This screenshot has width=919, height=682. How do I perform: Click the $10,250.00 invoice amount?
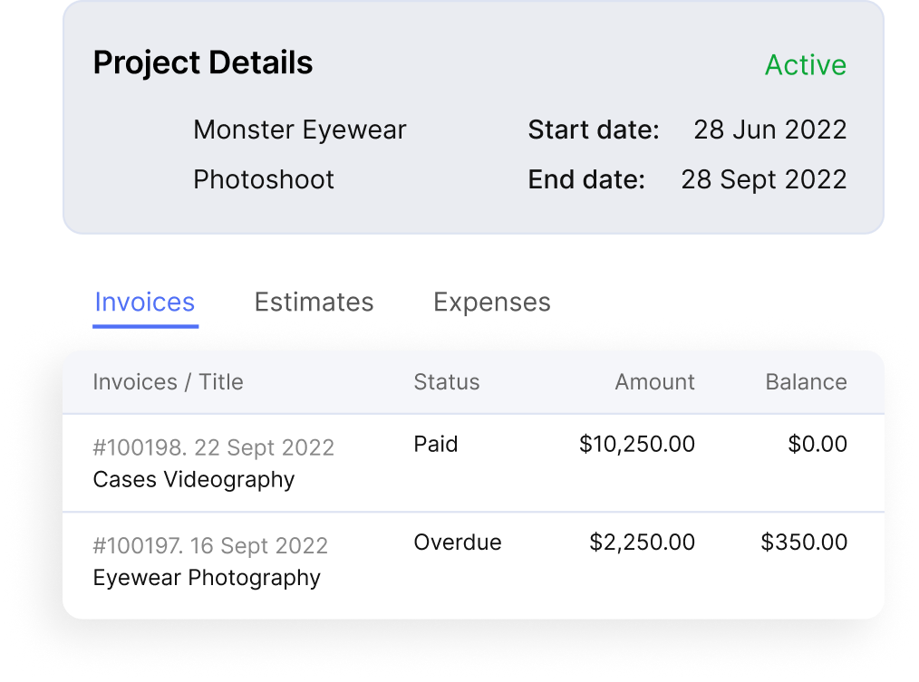click(637, 444)
